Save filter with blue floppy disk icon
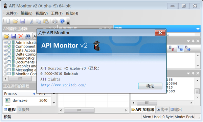 [14, 36]
